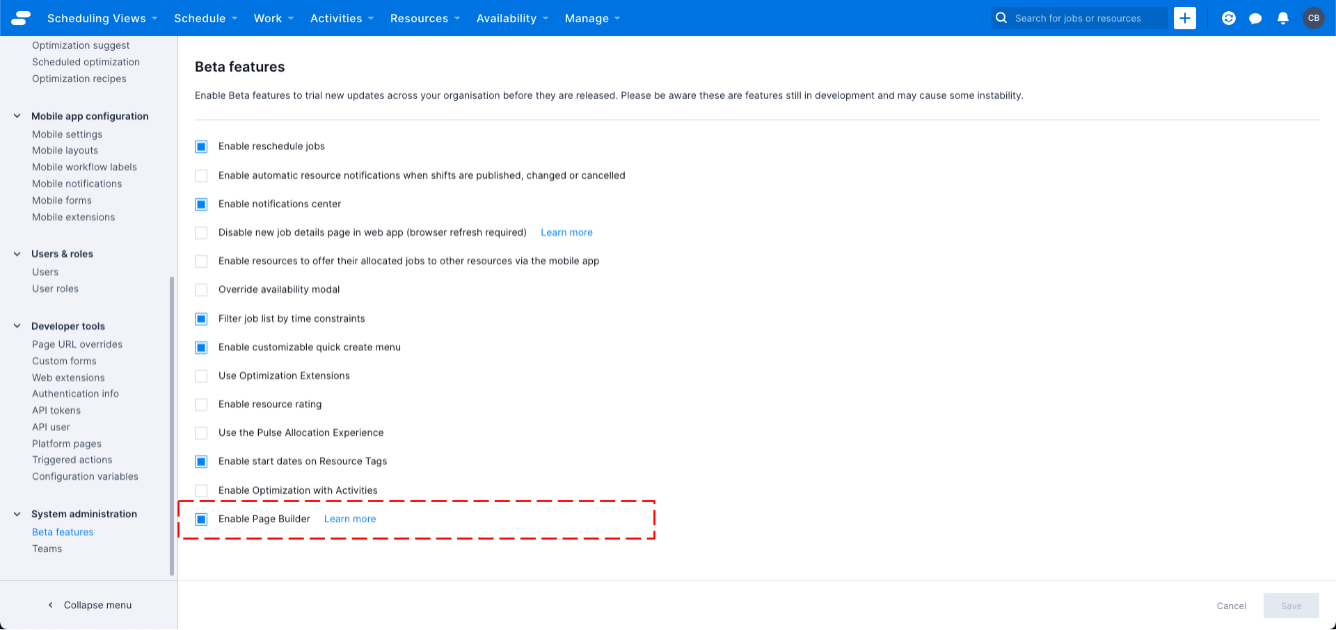Open the chat messages icon

tap(1255, 18)
